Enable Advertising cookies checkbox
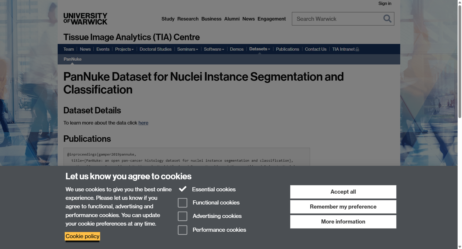Viewport: 462px width, 249px height. 182,216
